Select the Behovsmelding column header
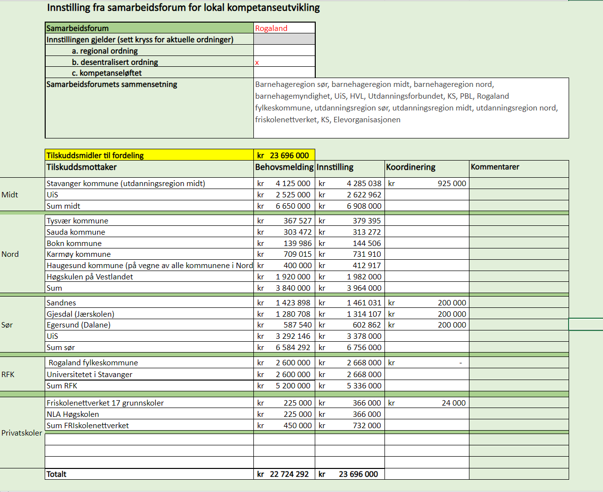 click(x=284, y=167)
